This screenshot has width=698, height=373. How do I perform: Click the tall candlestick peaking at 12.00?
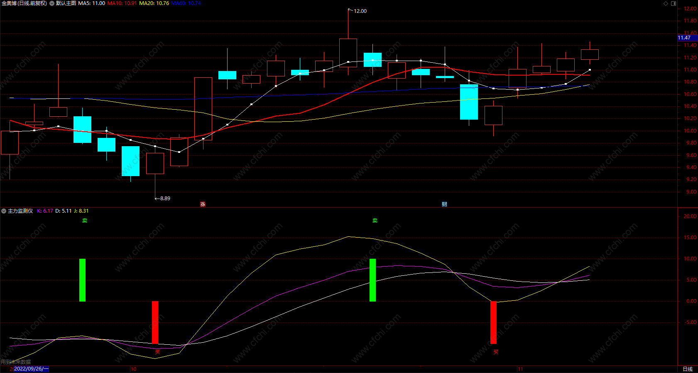(x=348, y=53)
